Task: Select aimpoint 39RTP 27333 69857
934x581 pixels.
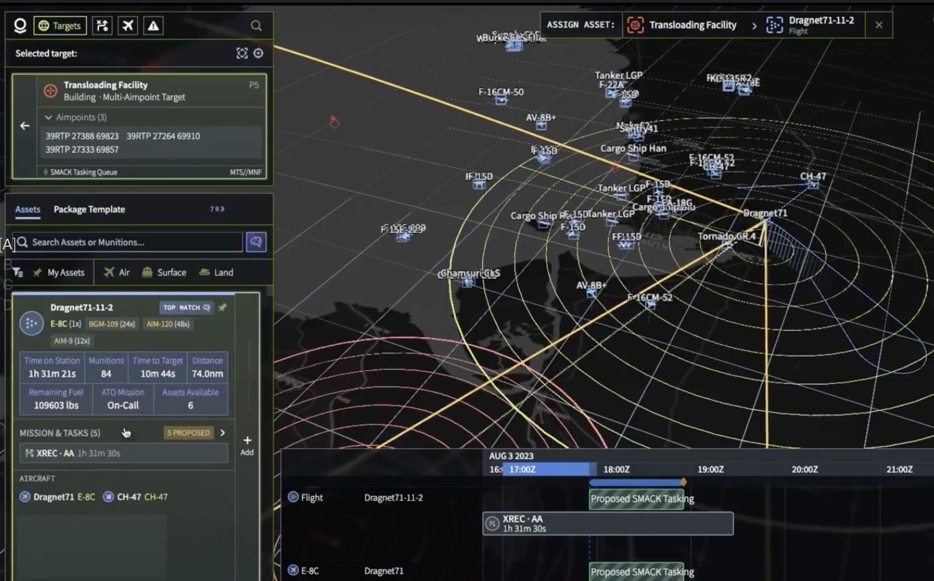Action: click(x=82, y=149)
